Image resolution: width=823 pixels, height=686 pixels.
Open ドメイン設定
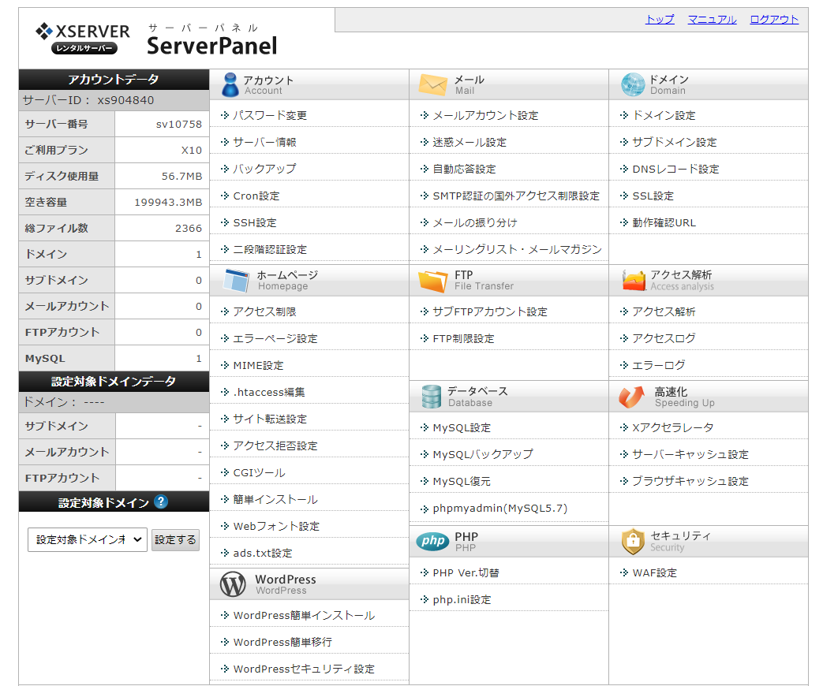pyautogui.click(x=664, y=115)
